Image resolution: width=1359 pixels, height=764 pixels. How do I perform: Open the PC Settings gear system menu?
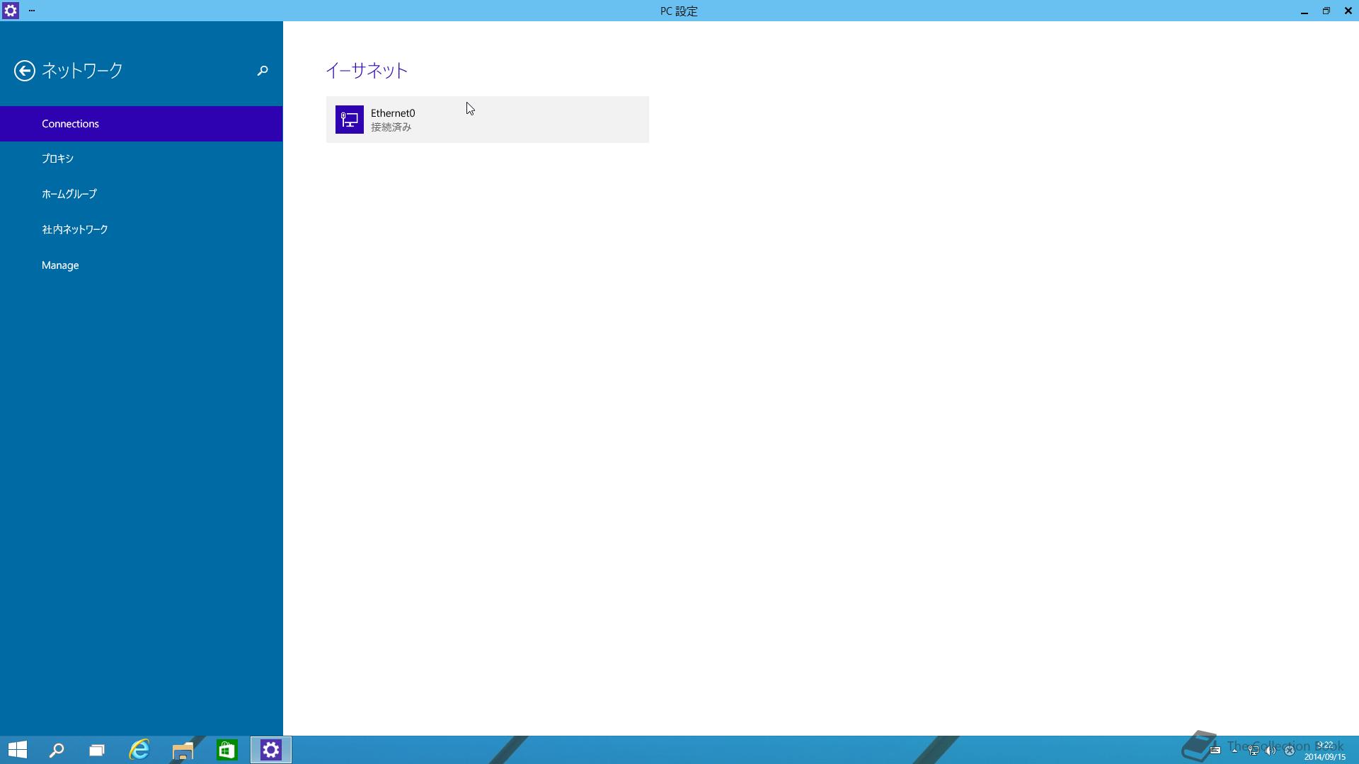point(11,11)
